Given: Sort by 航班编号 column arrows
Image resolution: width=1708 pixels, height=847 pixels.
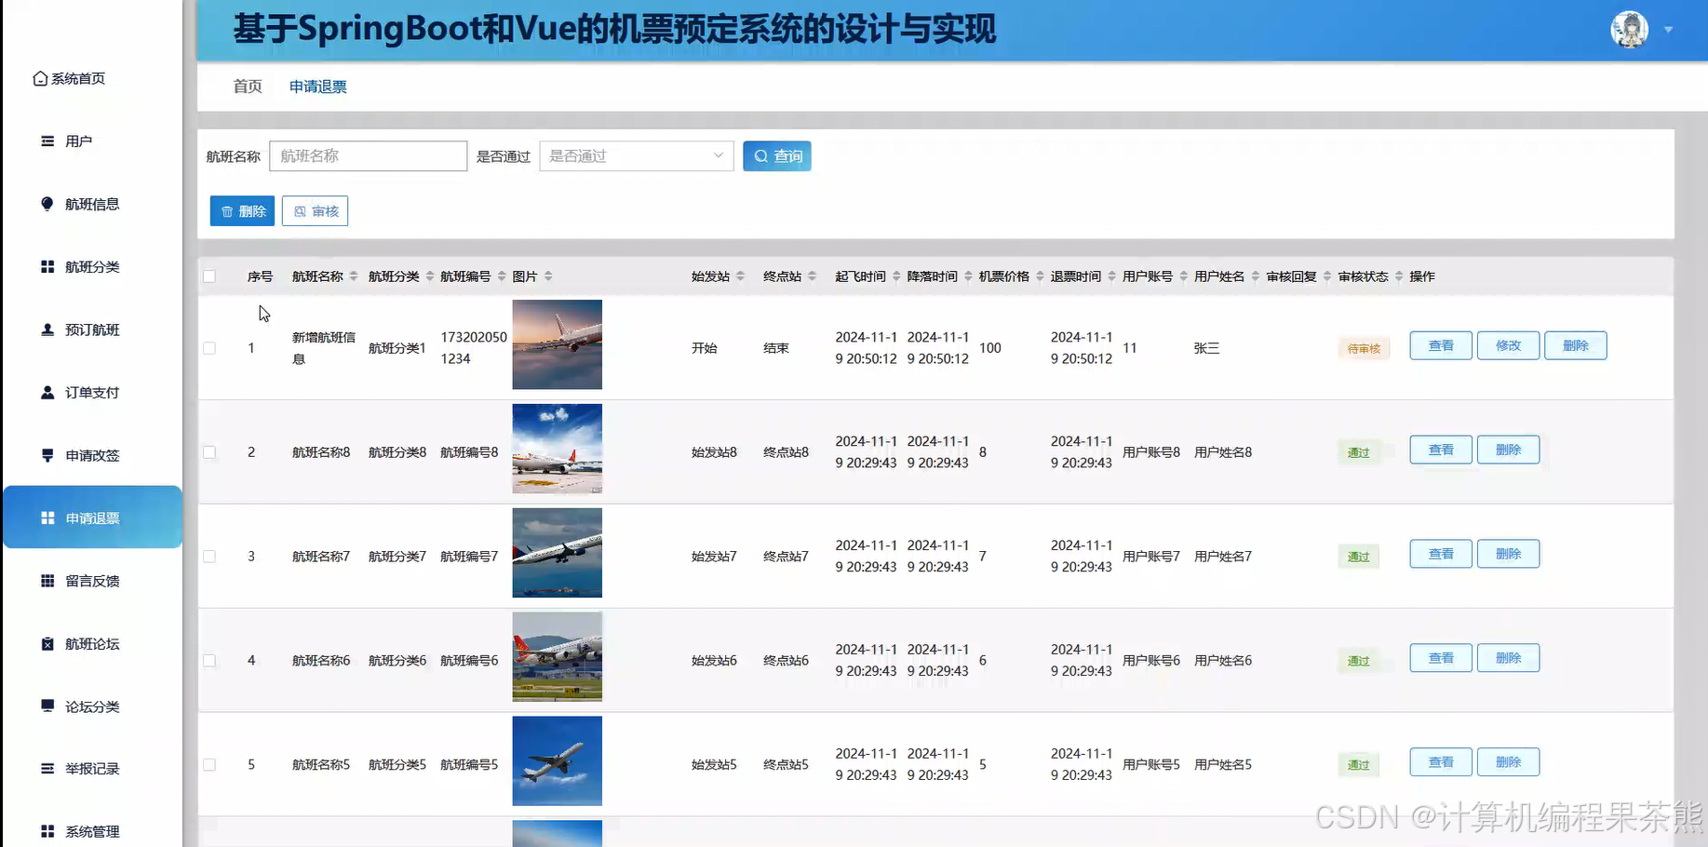Looking at the screenshot, I should coord(502,276).
